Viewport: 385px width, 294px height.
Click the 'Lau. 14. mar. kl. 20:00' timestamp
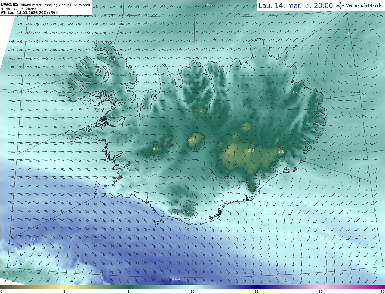296,6
